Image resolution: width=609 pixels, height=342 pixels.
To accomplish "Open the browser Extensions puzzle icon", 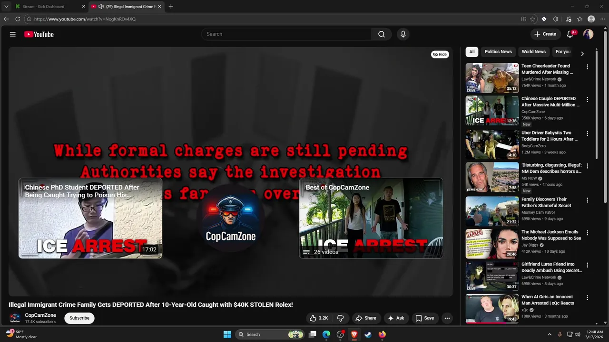I will pos(556,19).
